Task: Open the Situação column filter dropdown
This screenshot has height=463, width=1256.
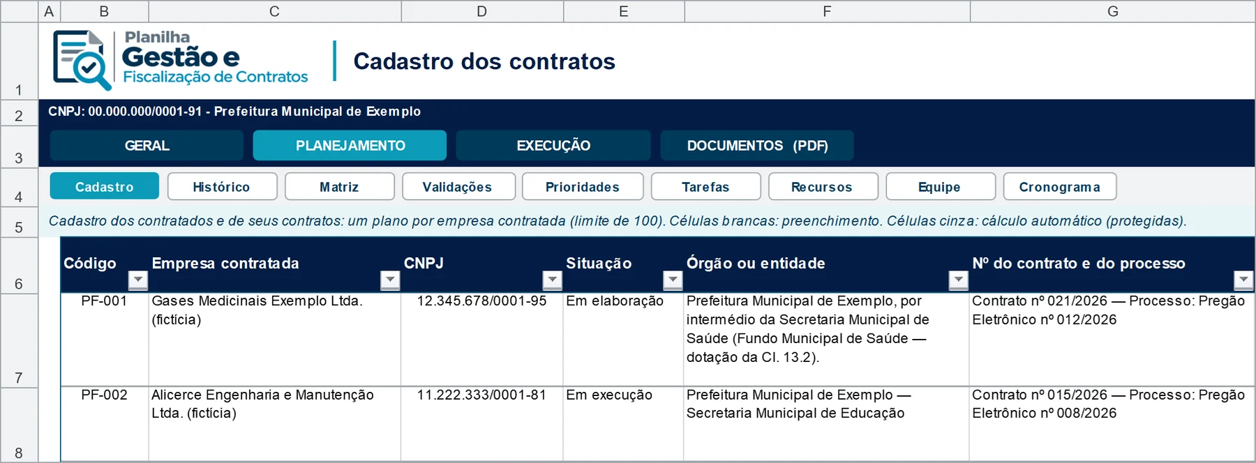Action: [x=673, y=280]
